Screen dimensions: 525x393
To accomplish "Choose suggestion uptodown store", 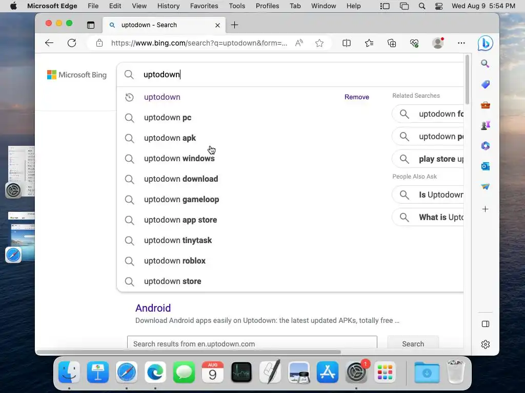I will point(173,281).
